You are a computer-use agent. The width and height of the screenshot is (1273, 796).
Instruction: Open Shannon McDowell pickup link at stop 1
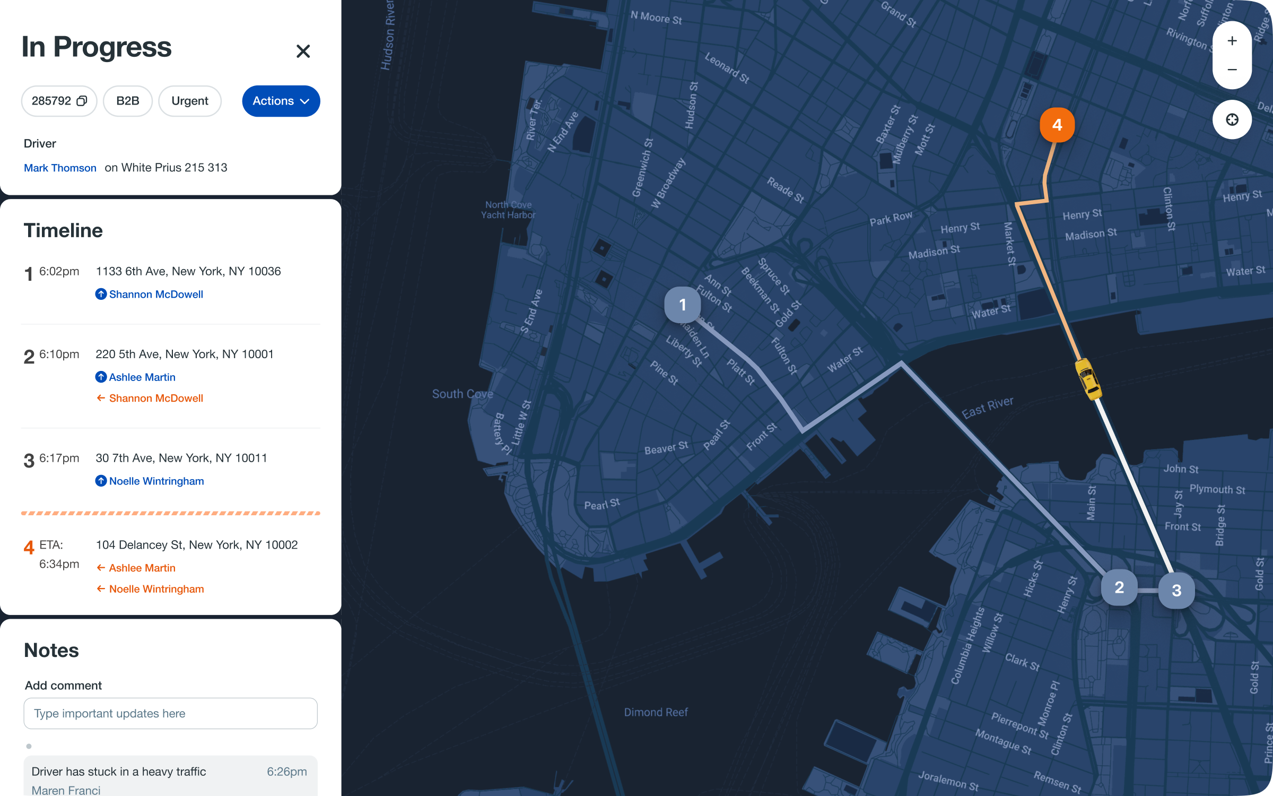[x=155, y=295]
